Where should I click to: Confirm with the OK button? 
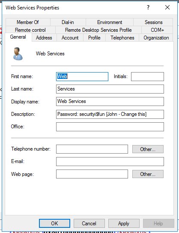tap(54, 223)
